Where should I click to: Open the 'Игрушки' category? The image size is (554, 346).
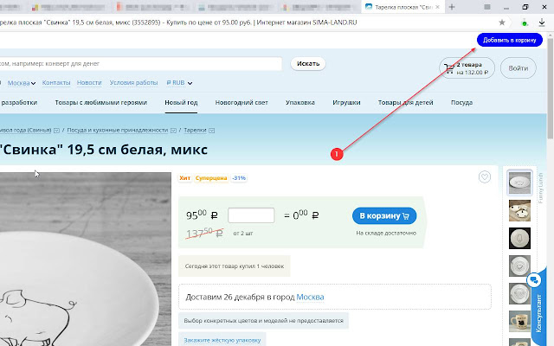point(346,102)
